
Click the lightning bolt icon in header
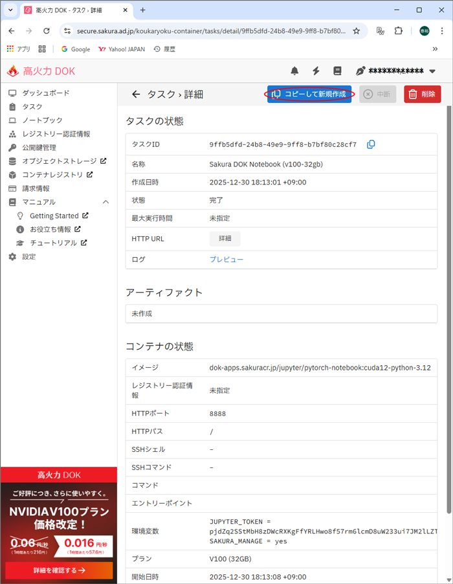click(x=316, y=71)
